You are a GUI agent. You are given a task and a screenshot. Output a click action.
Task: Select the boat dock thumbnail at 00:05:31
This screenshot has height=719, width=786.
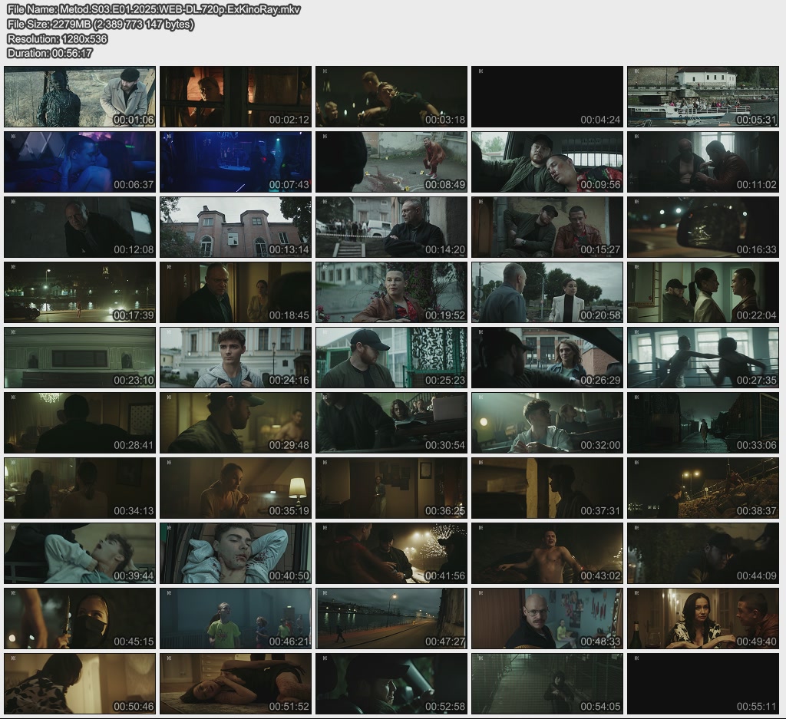tap(702, 97)
